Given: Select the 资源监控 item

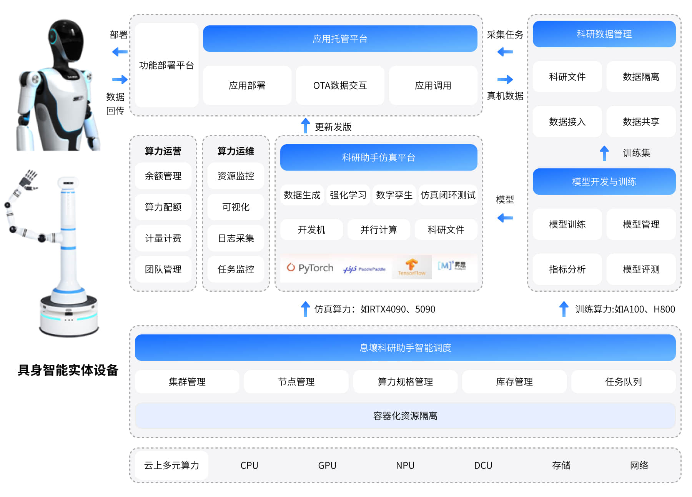Looking at the screenshot, I should click(x=236, y=176).
